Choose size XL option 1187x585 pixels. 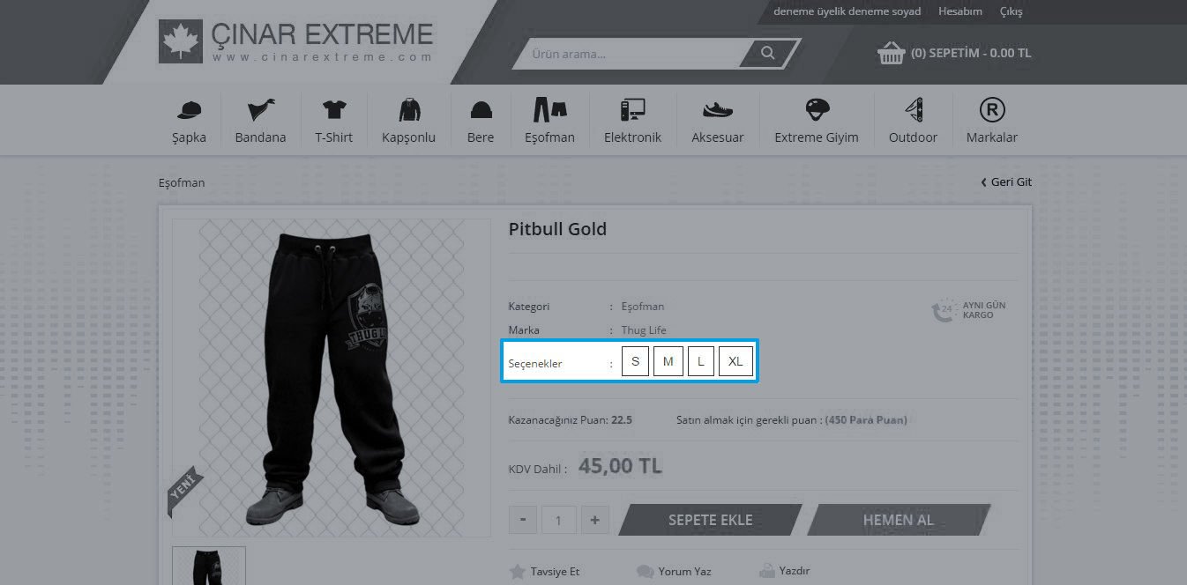pos(735,362)
